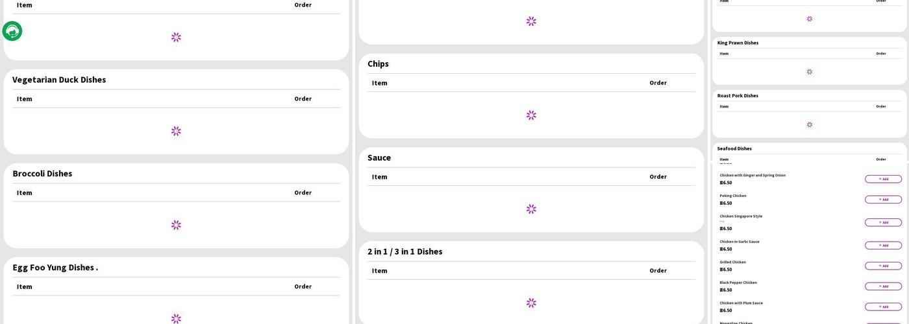Click the loading spinner in Chips section
The image size is (909, 324).
(x=531, y=115)
